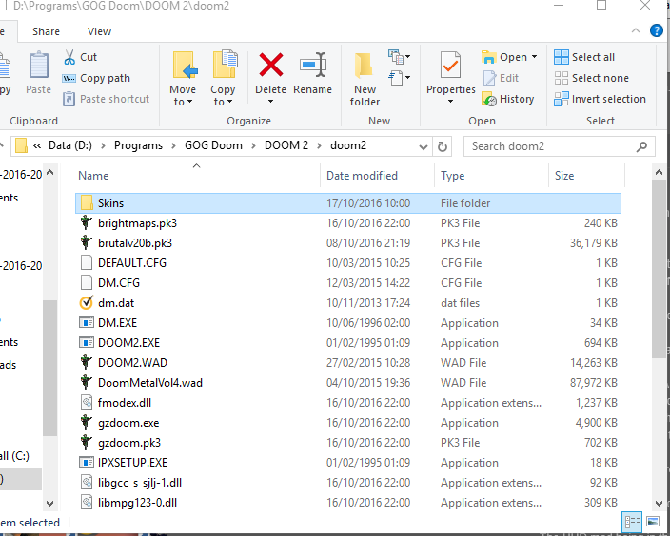Click the search magnifier icon
Image resolution: width=670 pixels, height=536 pixels.
pos(641,147)
